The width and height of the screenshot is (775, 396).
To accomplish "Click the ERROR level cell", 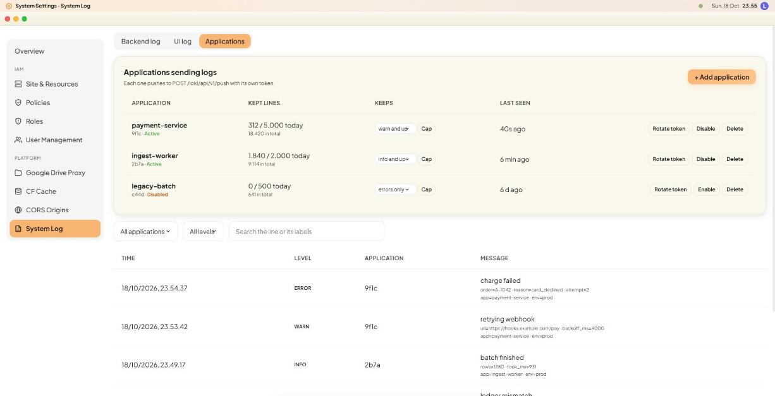I will (303, 288).
